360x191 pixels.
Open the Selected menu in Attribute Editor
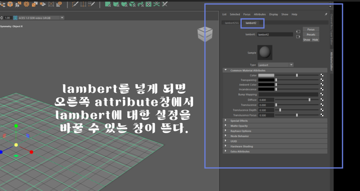tap(235, 14)
